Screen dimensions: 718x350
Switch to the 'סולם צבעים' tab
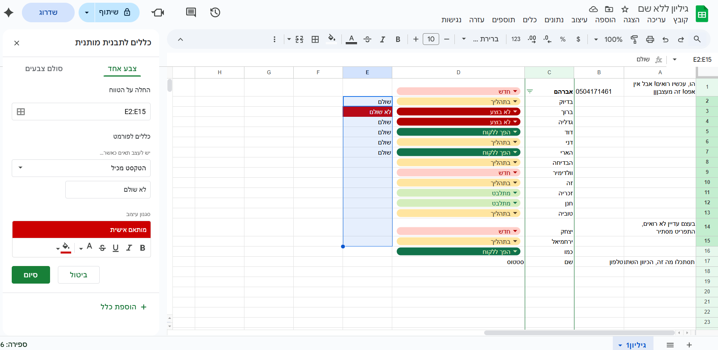point(44,69)
